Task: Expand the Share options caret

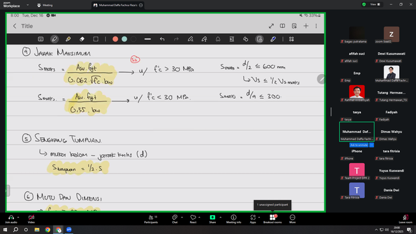Action: [220, 217]
